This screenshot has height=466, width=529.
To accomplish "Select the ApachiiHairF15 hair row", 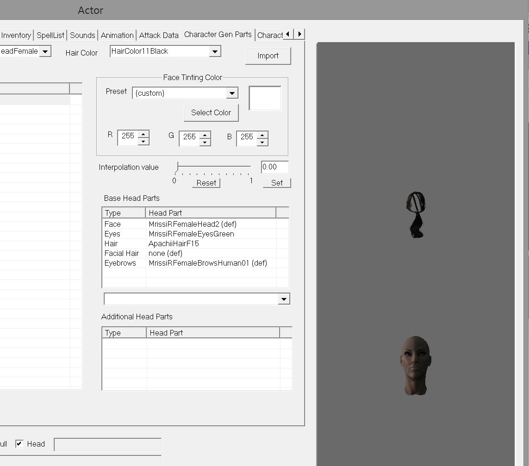I will point(174,243).
